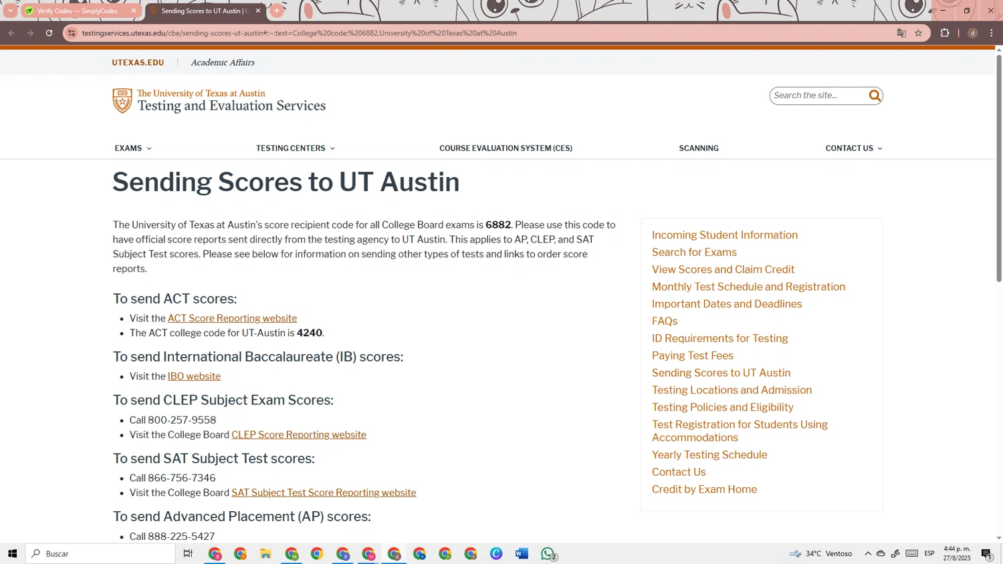Bookmark this page with the star icon
The width and height of the screenshot is (1003, 564).
(x=918, y=33)
